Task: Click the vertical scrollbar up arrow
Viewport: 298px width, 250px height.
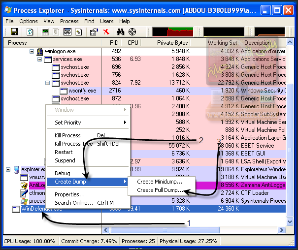Action: point(290,42)
